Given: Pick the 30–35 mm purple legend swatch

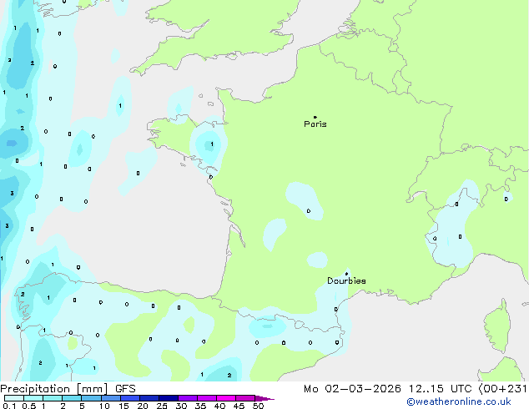Looking at the screenshot, I should coord(187,398).
